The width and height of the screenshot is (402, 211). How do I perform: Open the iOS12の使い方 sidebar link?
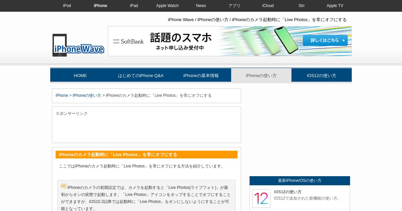click(x=287, y=192)
